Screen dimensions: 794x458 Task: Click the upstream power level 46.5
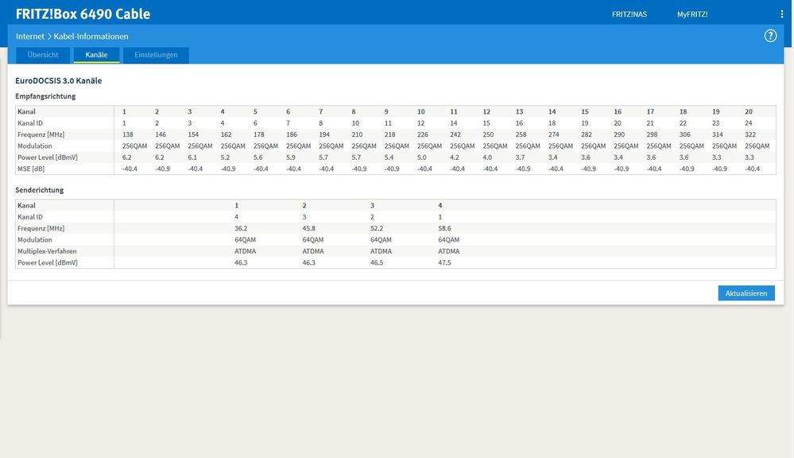pos(377,262)
